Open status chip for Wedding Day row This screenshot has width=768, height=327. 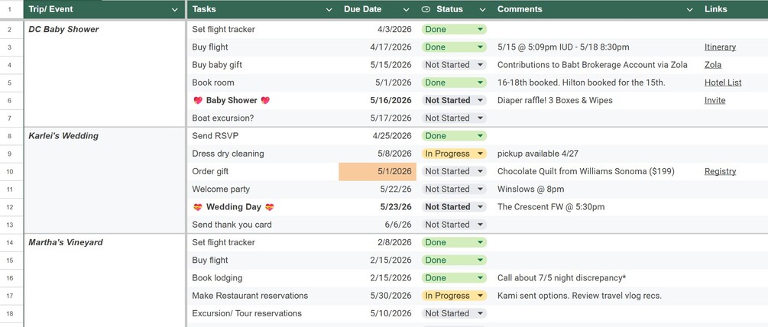(454, 206)
